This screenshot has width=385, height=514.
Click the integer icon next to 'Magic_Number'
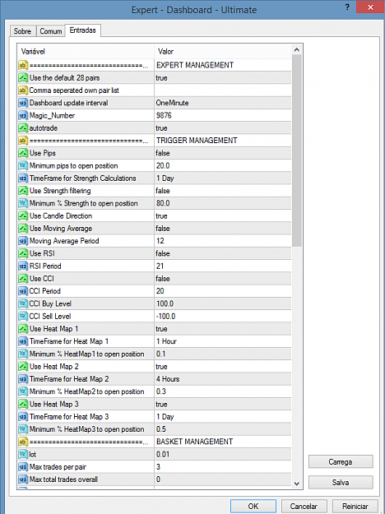(23, 115)
